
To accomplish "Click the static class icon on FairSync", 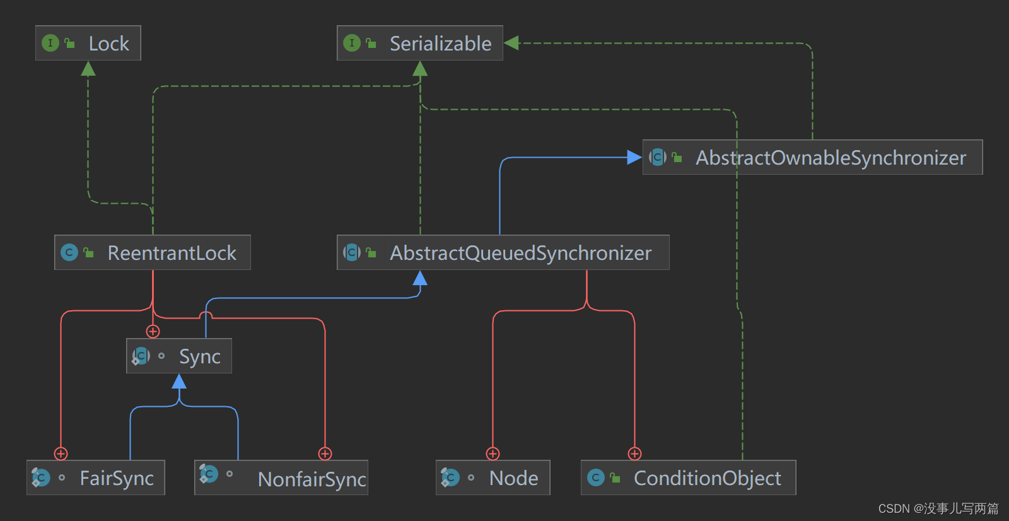I will click(x=41, y=477).
